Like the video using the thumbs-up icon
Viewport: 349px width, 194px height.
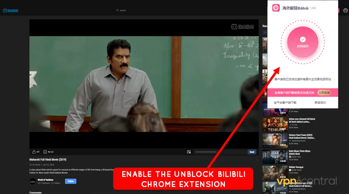pos(34,152)
